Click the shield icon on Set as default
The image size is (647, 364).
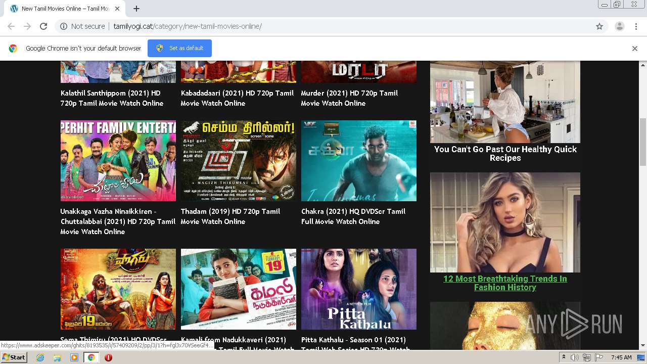[x=160, y=48]
